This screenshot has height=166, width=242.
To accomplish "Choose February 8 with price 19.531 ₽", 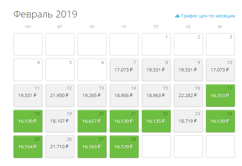I will 156,70.
